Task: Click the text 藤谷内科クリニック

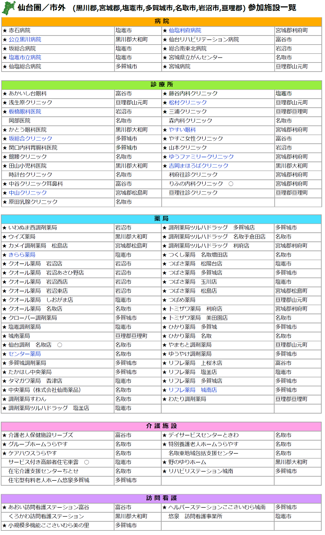Action: (x=193, y=93)
